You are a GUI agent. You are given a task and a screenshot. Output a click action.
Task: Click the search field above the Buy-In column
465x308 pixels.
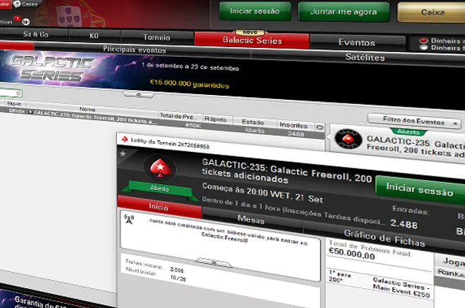(x=11, y=94)
